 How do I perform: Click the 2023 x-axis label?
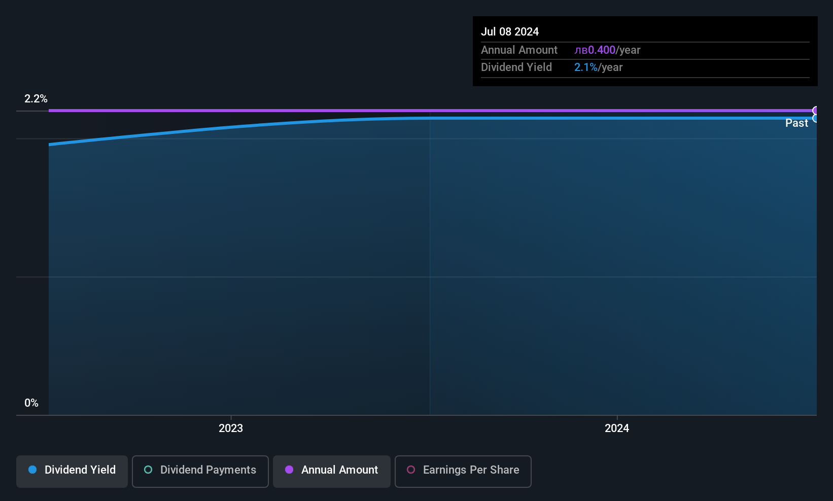231,428
